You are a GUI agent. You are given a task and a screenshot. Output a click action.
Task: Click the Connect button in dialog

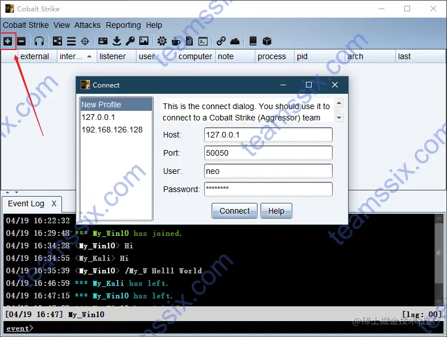pos(234,211)
